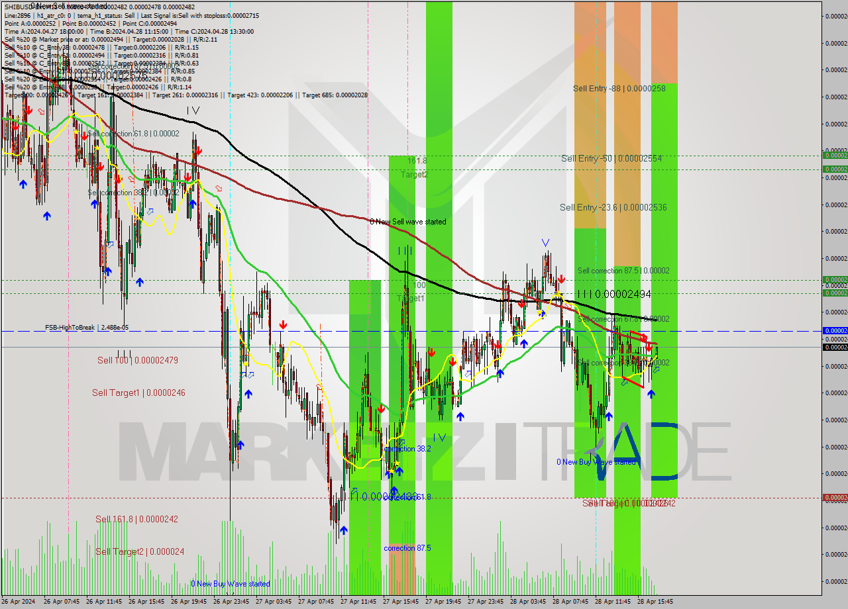Screen dimensions: 848x609
Task: Click the 'Sell Entry -50 | 0.00002554' label
Action: tap(611, 158)
